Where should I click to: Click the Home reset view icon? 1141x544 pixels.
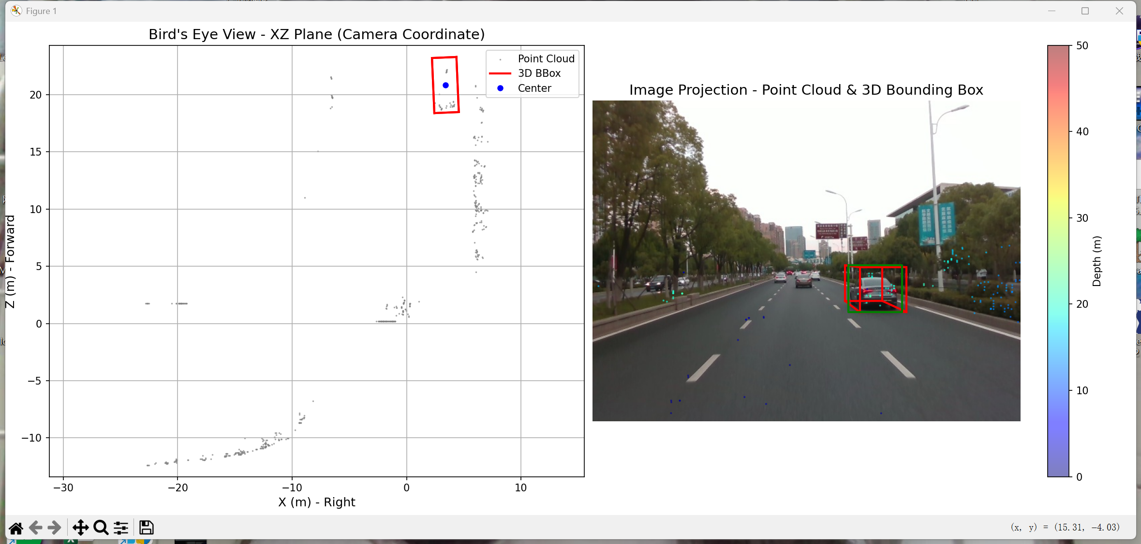tap(16, 528)
